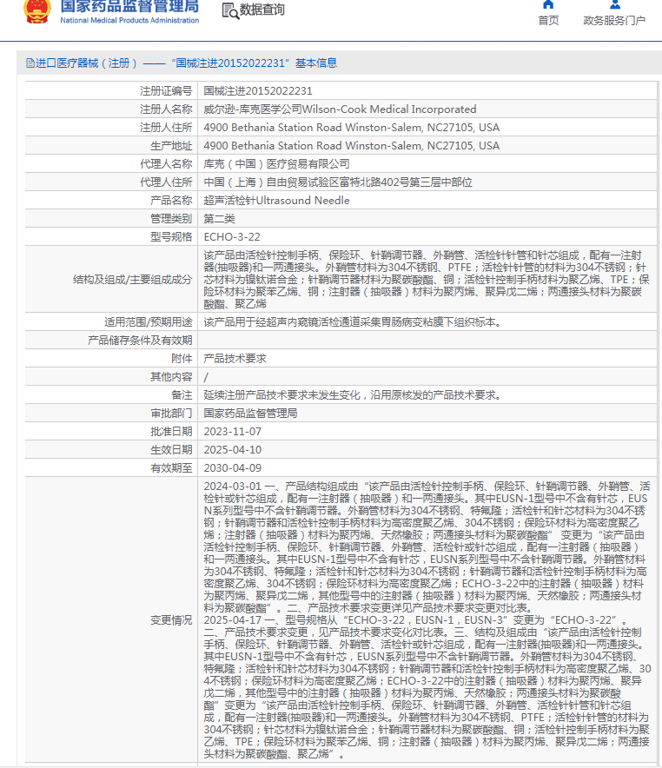Viewport: 662px width, 768px height.
Task: Click the 代理人名称 label
Action: click(x=165, y=163)
